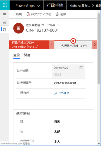Expand the PowerApps dropdown chevron
The height and width of the screenshot is (146, 101).
38,6
